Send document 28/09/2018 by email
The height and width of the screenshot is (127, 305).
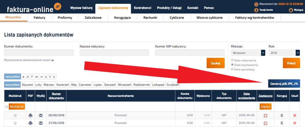tap(41, 115)
